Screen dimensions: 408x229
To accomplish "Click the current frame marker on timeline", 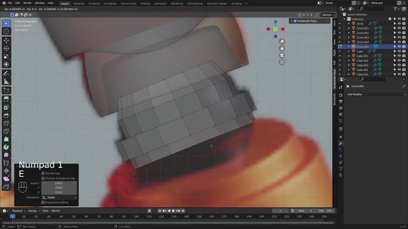I will [12, 216].
